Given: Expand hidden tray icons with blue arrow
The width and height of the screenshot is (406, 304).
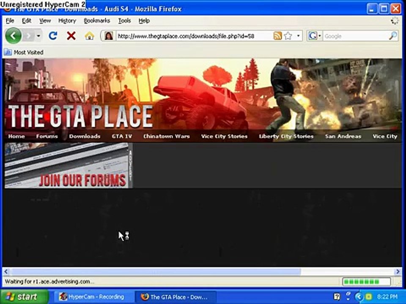Looking at the screenshot, I should (359, 296).
